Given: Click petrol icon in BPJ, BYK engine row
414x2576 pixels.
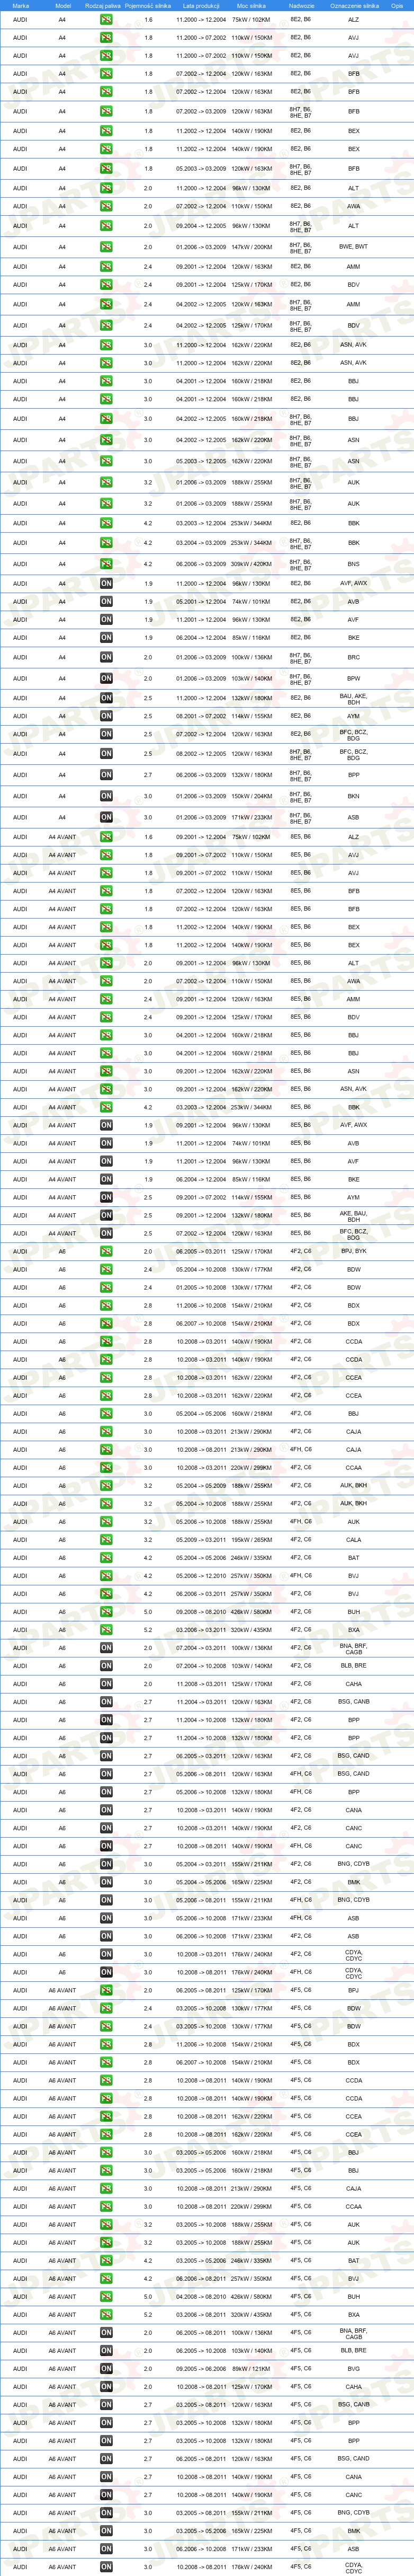Looking at the screenshot, I should point(106,1252).
